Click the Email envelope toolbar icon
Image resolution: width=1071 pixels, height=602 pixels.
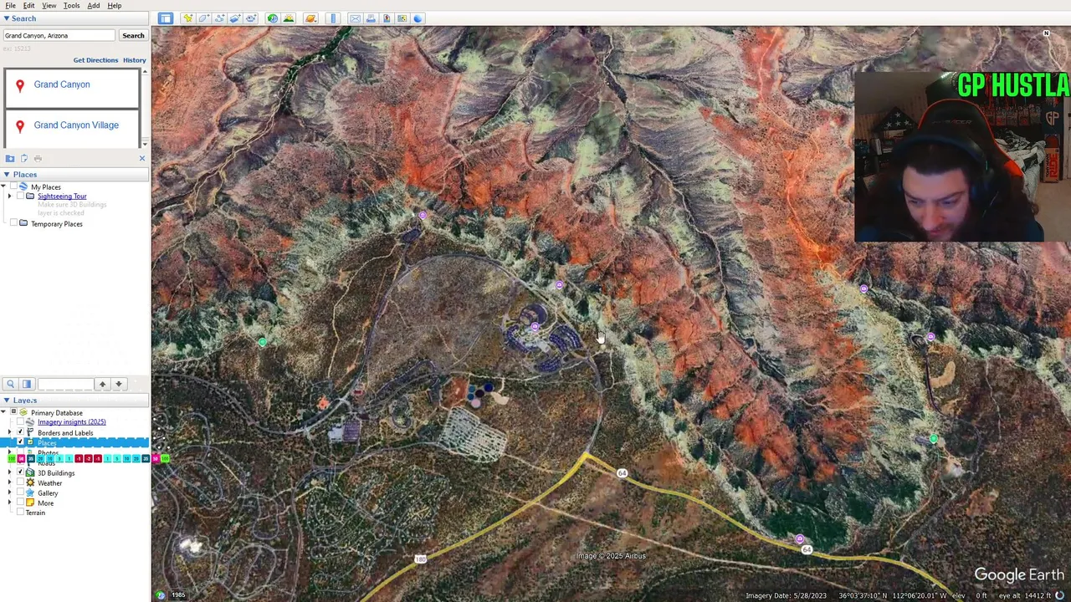355,18
